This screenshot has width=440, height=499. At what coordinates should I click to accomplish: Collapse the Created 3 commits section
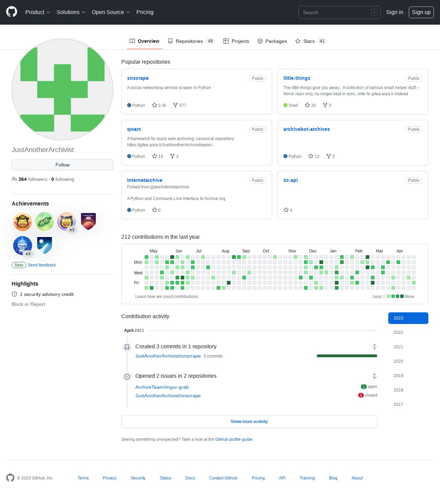[x=375, y=347]
